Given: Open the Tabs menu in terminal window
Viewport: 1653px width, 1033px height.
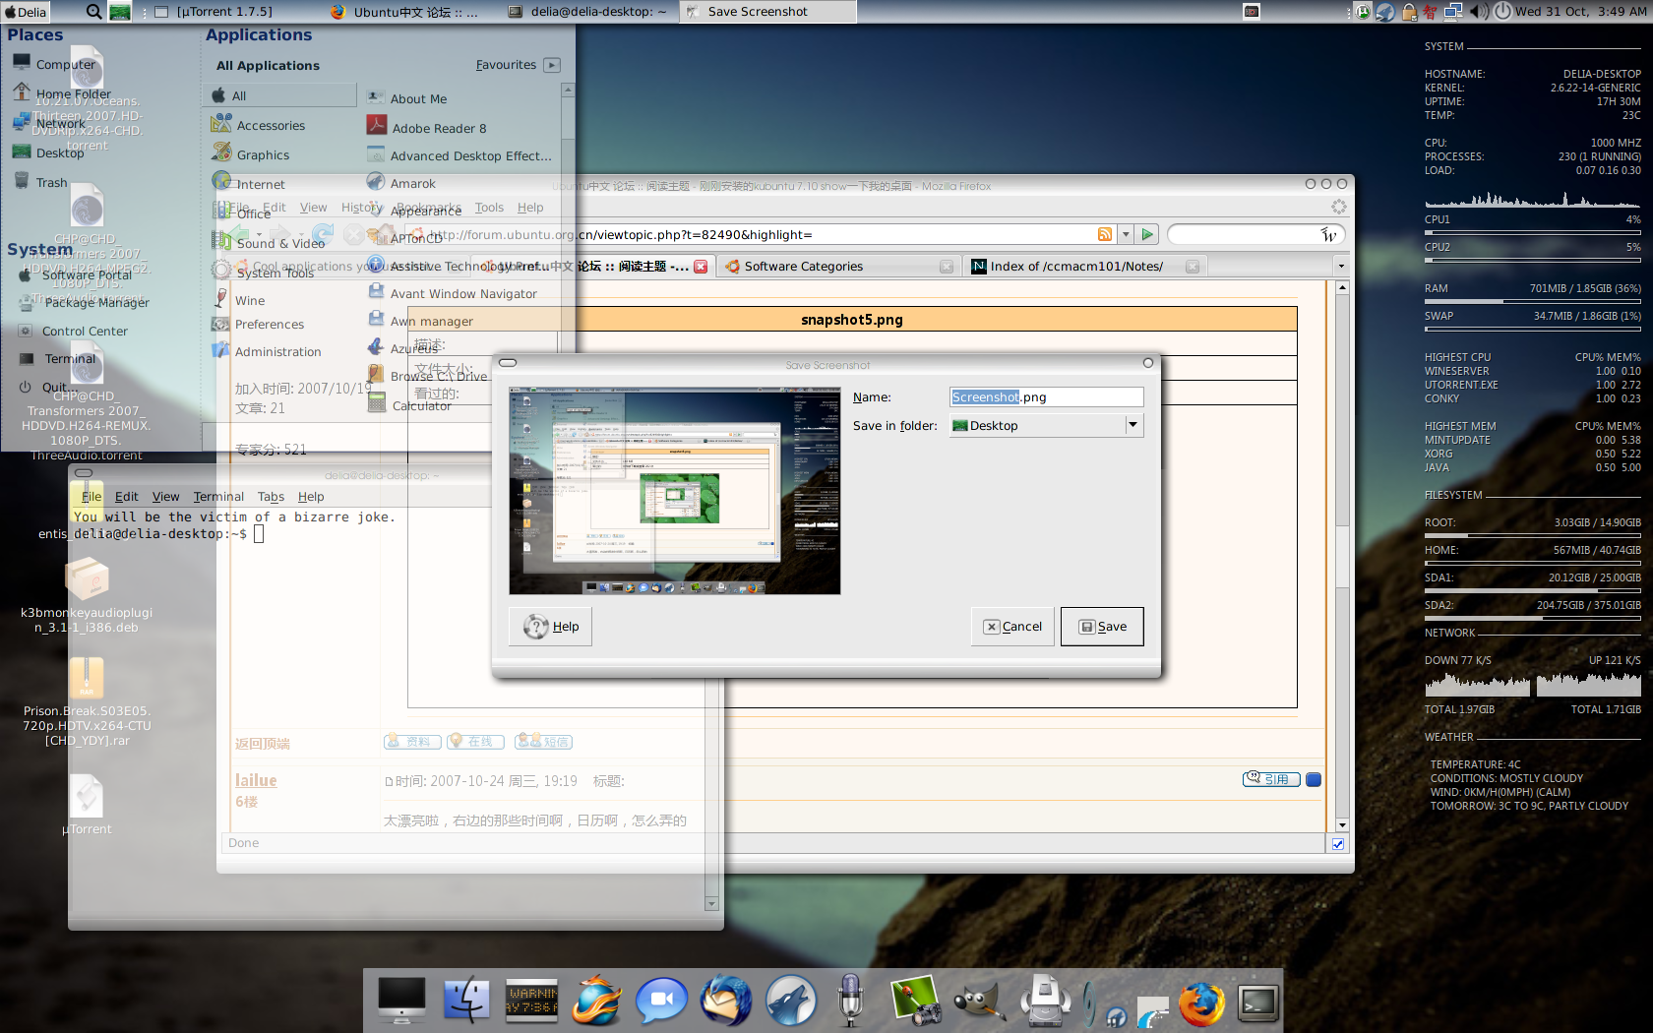Looking at the screenshot, I should (x=271, y=497).
